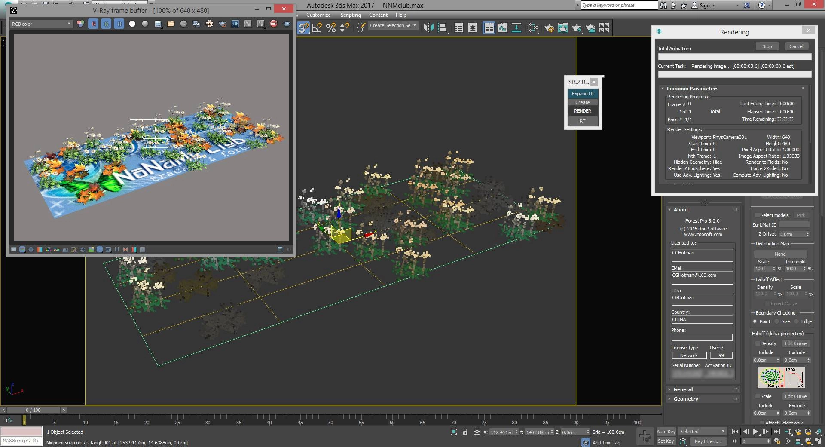Click the Distribution Map None button
The image size is (825, 447).
(780, 254)
